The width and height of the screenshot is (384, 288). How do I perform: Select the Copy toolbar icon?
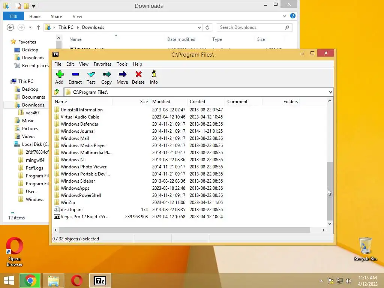pos(106,77)
